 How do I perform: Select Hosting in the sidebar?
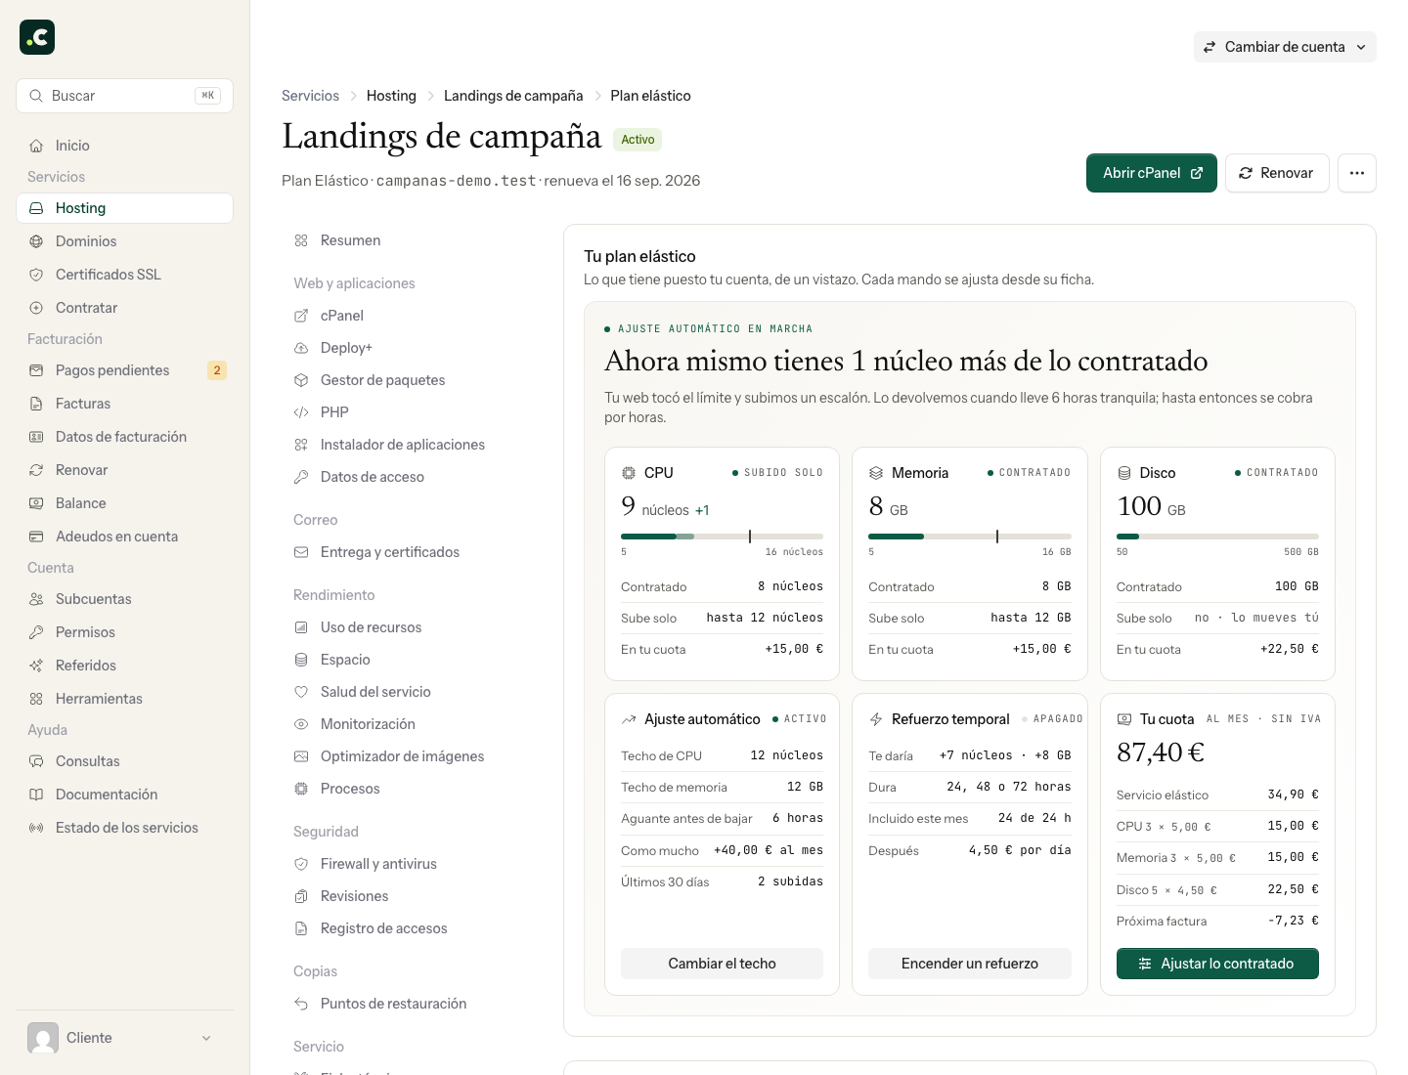[124, 208]
